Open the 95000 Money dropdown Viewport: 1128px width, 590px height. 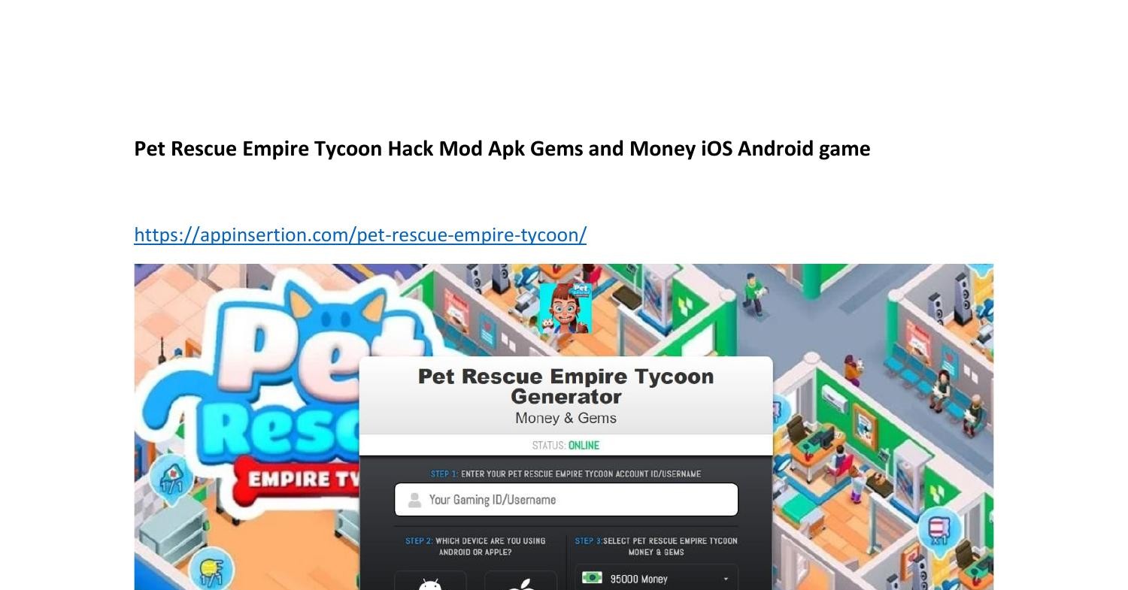(x=656, y=578)
